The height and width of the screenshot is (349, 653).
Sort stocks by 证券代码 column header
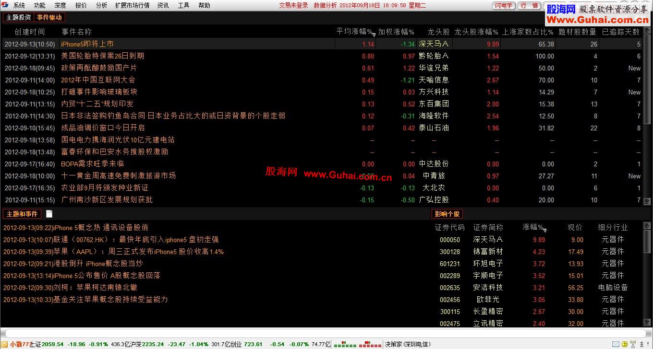pyautogui.click(x=449, y=227)
